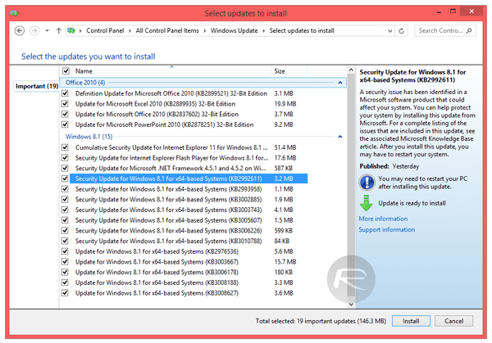Screen dimensions: 492x343
Task: Refresh the address bar location
Action: pyautogui.click(x=401, y=30)
